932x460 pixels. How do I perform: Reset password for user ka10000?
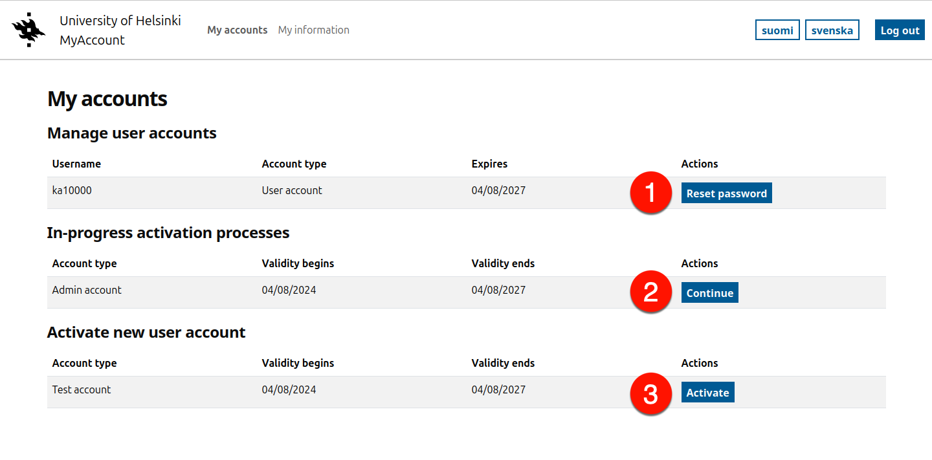point(726,193)
